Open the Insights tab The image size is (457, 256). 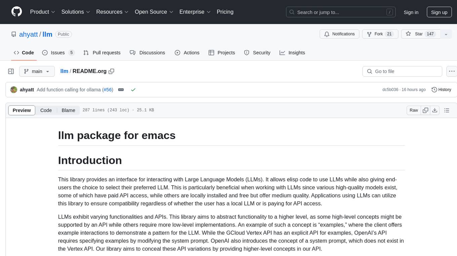point(292,53)
